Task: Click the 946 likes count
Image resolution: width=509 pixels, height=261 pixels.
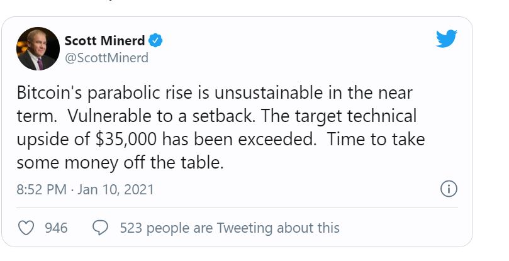Action: 57,228
